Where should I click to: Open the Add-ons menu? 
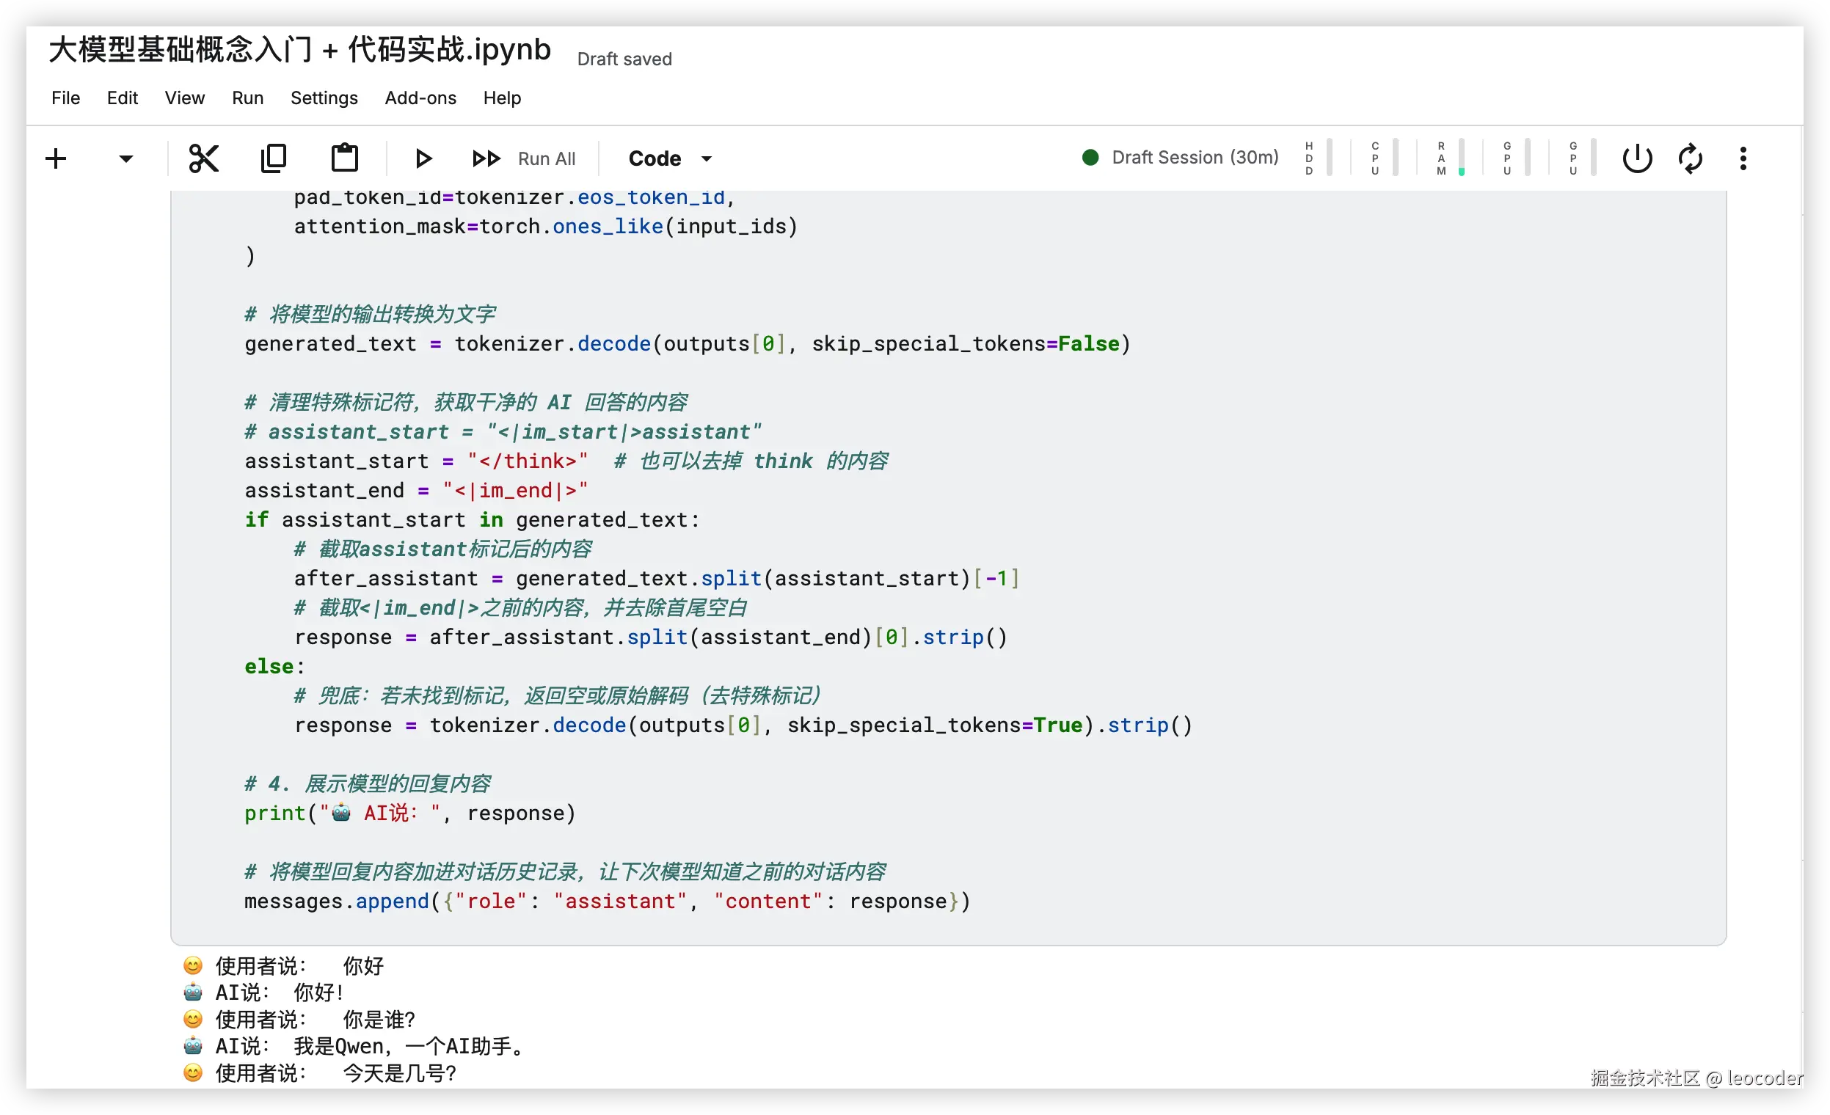coord(420,98)
